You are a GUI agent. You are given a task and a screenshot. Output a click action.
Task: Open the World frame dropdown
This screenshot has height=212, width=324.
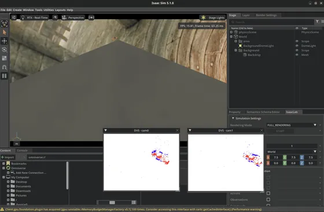tap(292, 152)
